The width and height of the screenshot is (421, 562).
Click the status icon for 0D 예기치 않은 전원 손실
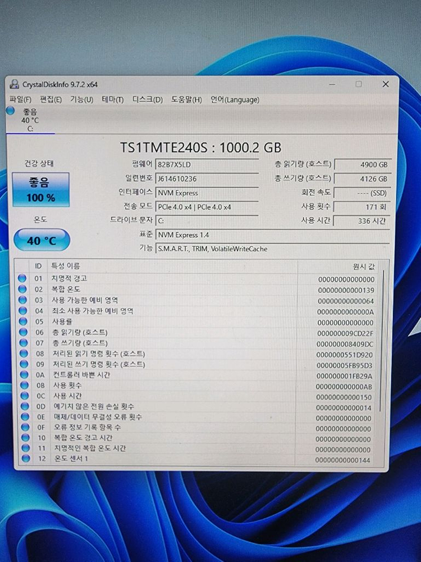click(25, 406)
